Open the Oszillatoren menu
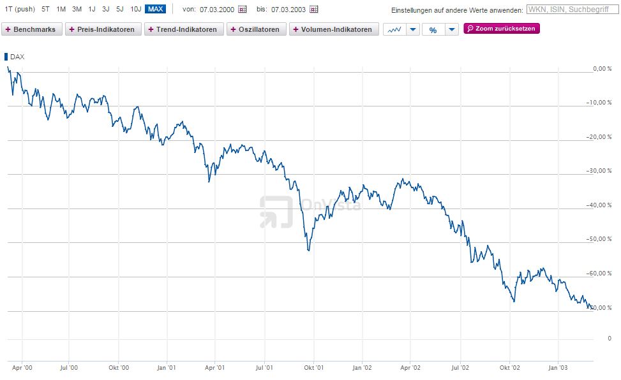621x380 pixels. (x=256, y=29)
